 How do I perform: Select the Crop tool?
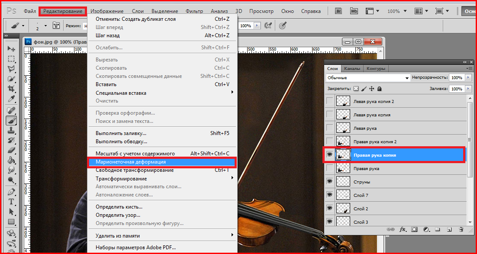coord(11,89)
